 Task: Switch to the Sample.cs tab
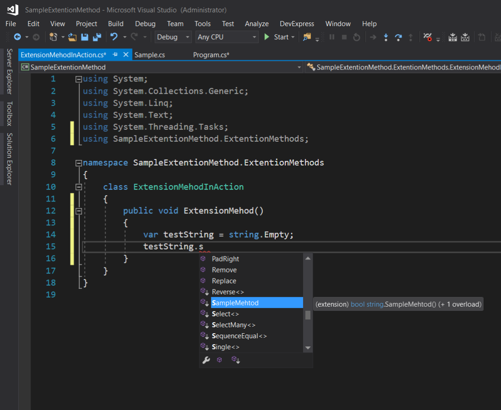click(149, 55)
